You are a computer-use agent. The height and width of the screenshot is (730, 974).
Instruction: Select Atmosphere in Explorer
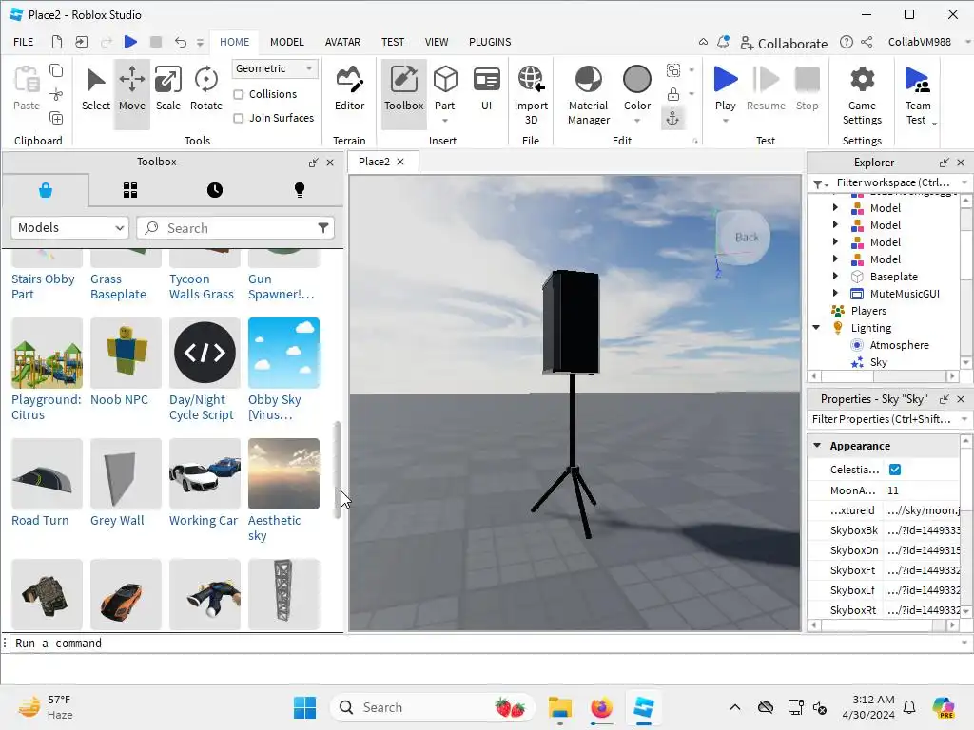point(899,345)
